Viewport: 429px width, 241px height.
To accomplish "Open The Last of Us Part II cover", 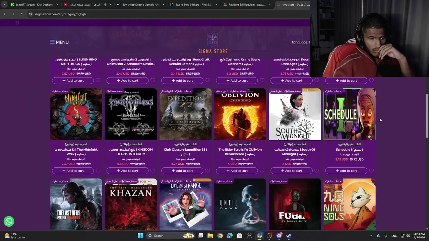I will click(x=76, y=204).
